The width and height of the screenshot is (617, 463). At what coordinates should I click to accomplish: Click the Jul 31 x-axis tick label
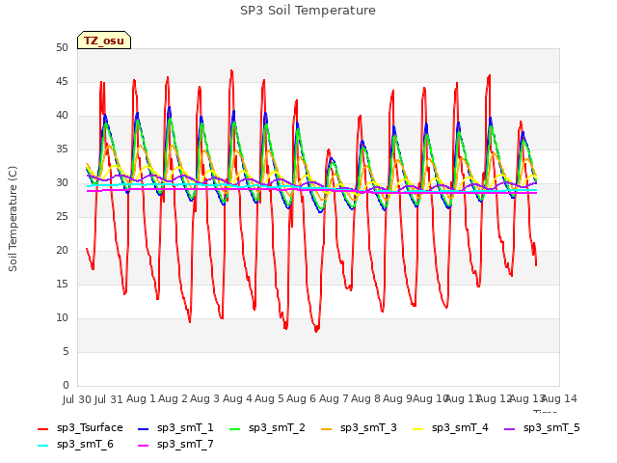click(109, 399)
